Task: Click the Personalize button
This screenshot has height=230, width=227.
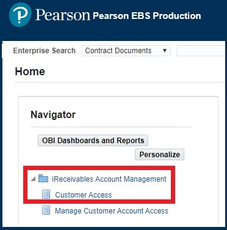Action: [159, 155]
